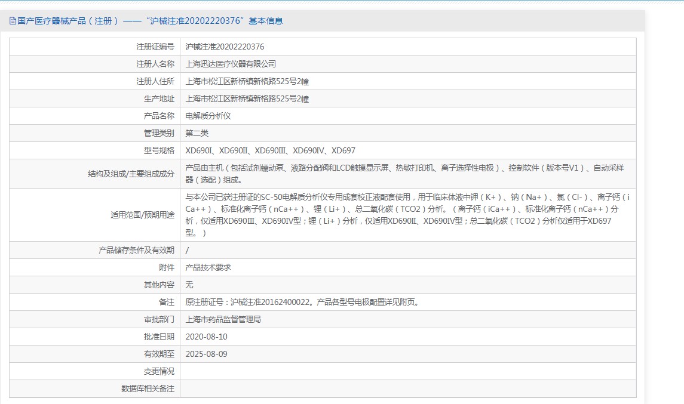Select the 有效期至 label
Image resolution: width=684 pixels, height=404 pixels.
coord(159,354)
